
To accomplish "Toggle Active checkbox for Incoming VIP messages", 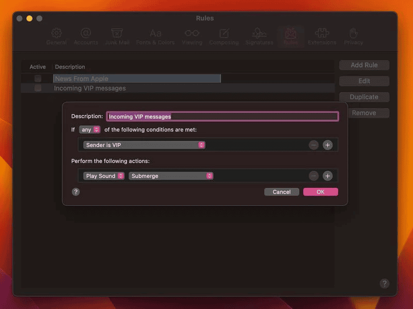I will pyautogui.click(x=38, y=88).
